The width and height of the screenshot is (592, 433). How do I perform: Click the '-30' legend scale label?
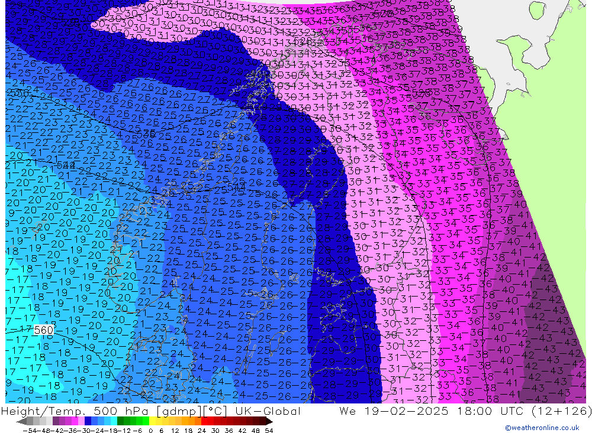(x=84, y=431)
